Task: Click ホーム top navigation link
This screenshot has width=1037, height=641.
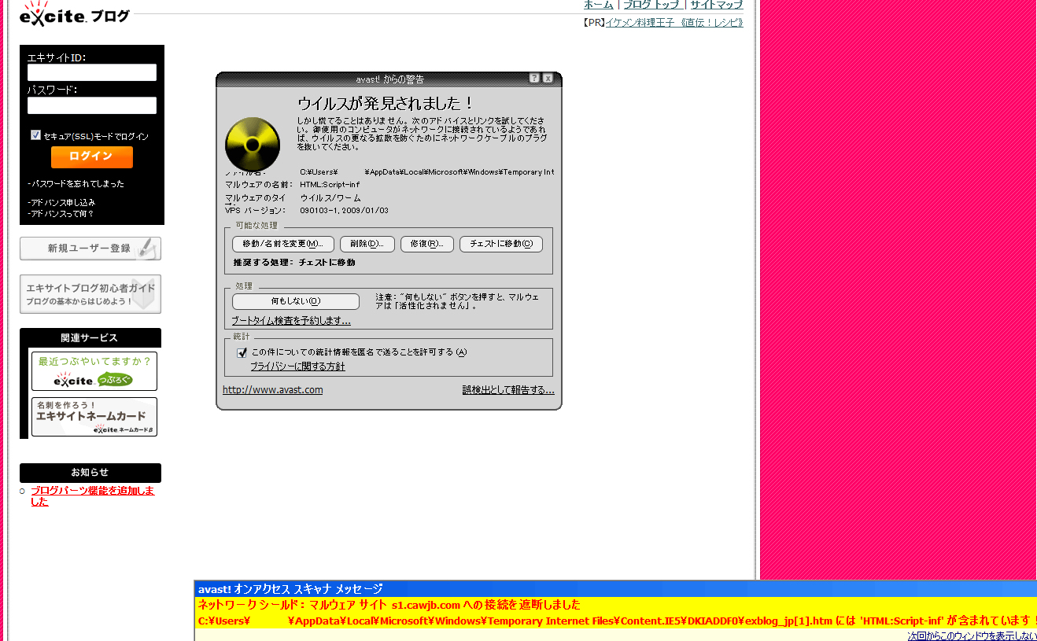Action: [598, 5]
